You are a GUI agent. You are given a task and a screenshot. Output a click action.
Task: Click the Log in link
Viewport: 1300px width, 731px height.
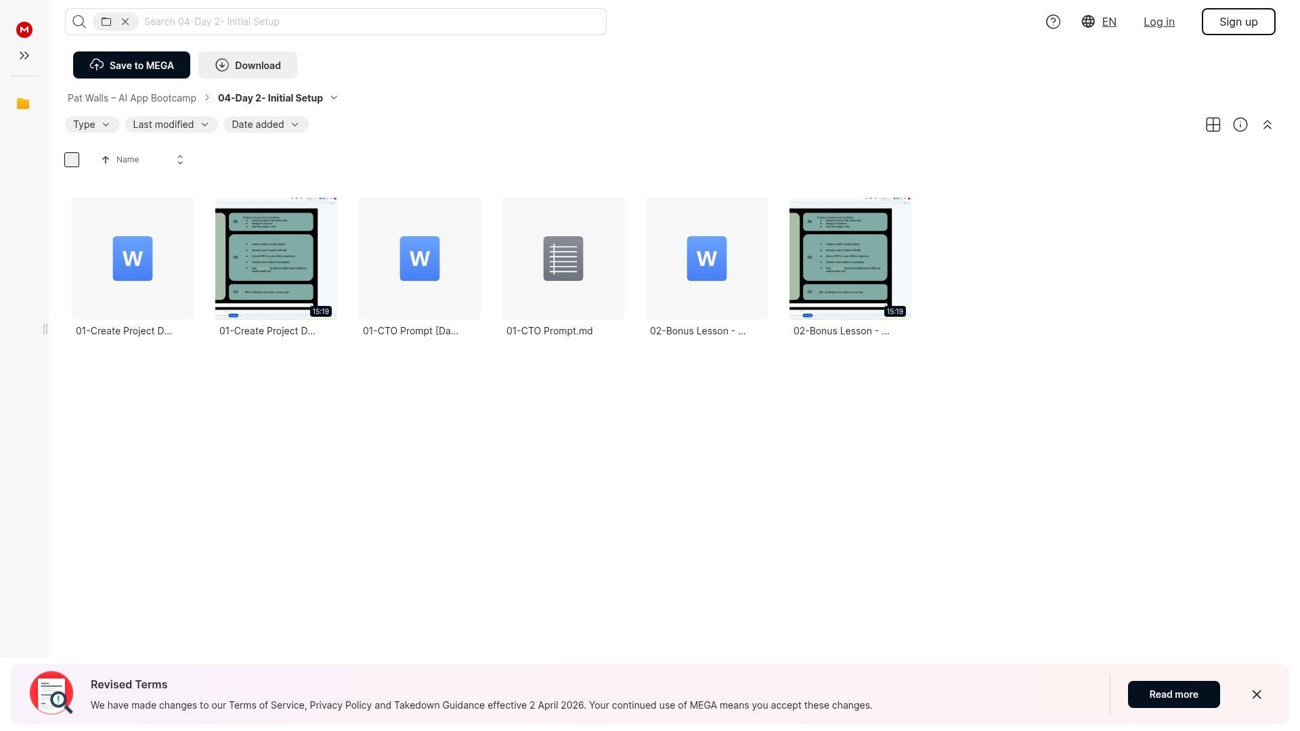coord(1158,22)
